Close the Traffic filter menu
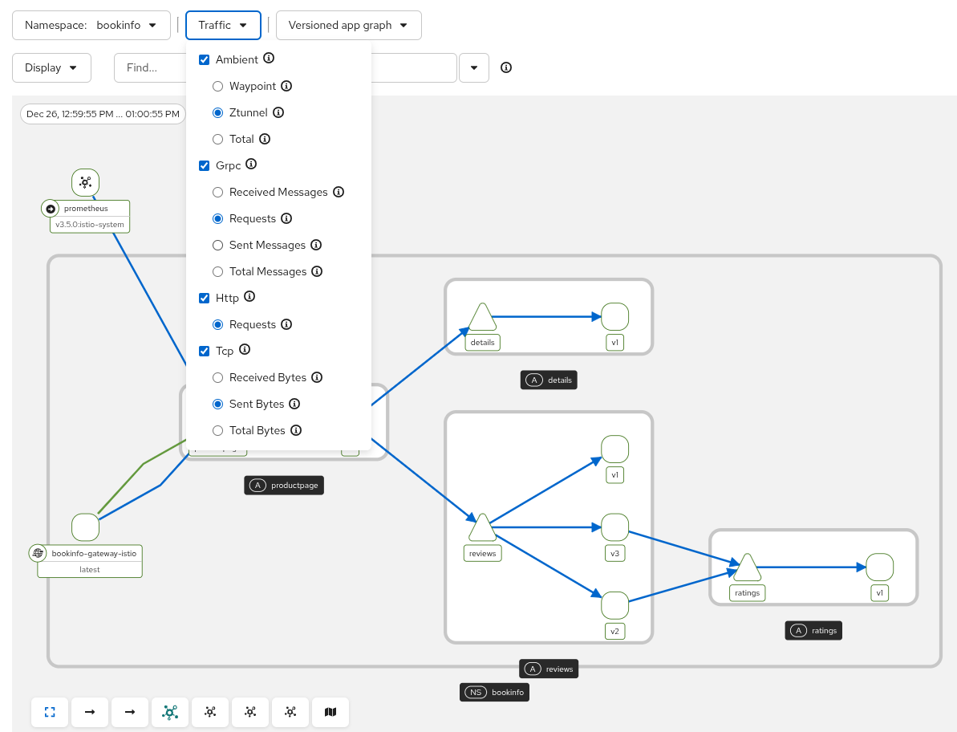The height and width of the screenshot is (732, 957). (223, 25)
